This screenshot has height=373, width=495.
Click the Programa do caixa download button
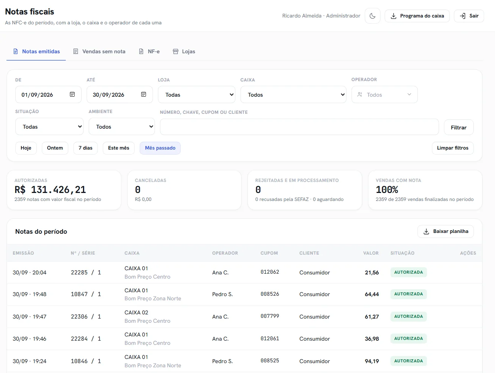(x=417, y=16)
